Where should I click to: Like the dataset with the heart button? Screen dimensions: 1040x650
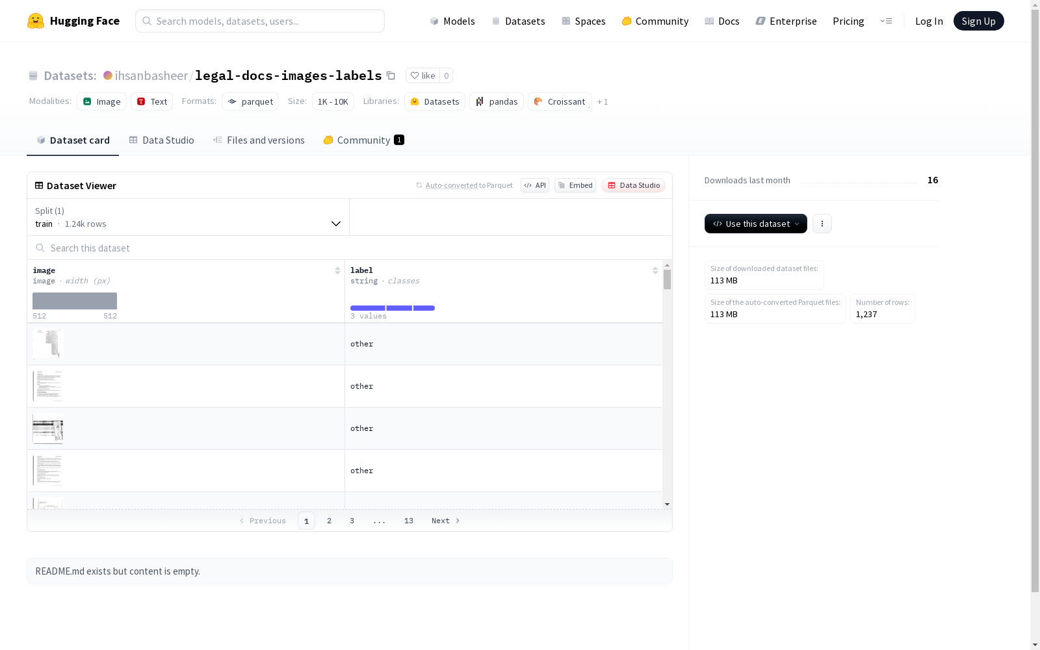(x=422, y=75)
